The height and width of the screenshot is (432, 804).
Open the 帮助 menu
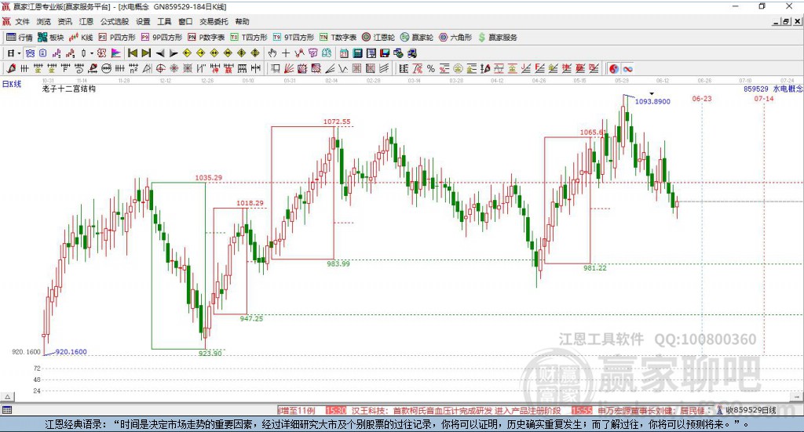242,21
